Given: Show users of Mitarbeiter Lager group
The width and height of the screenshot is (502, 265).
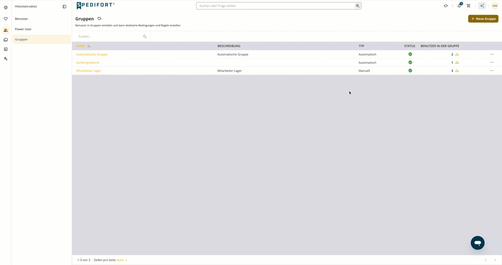Looking at the screenshot, I should pos(457,71).
